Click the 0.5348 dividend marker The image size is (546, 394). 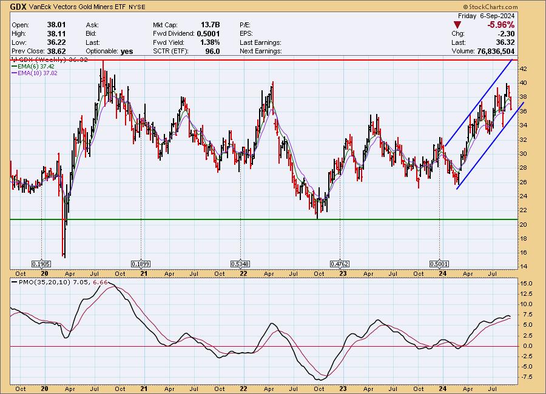(240, 264)
